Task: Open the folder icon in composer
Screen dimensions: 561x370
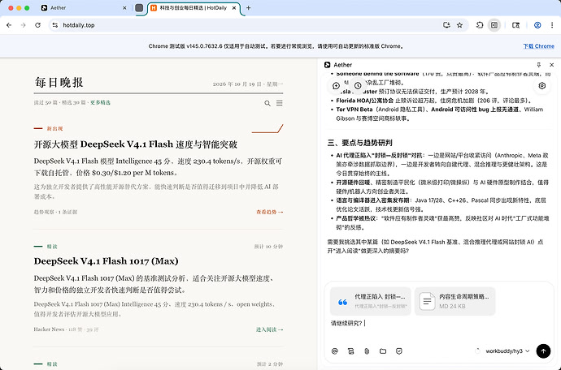Action: 383,351
